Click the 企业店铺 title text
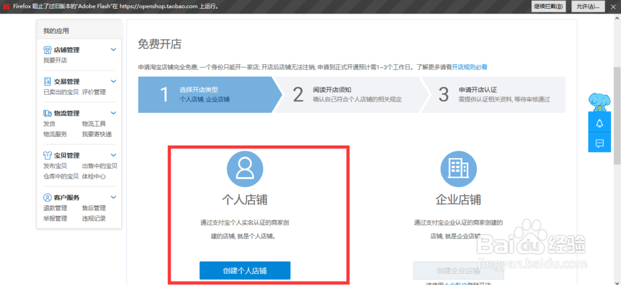Screen dimensions: 621x285 (x=459, y=199)
